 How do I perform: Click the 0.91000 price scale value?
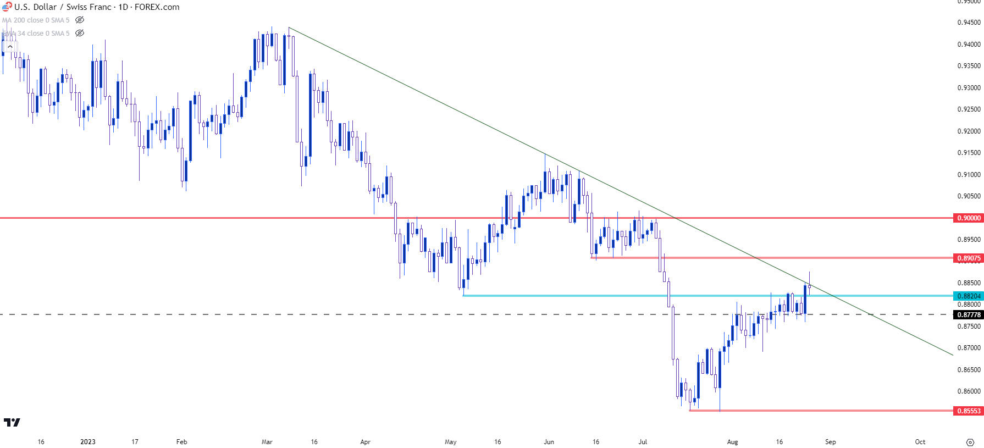[x=969, y=175]
